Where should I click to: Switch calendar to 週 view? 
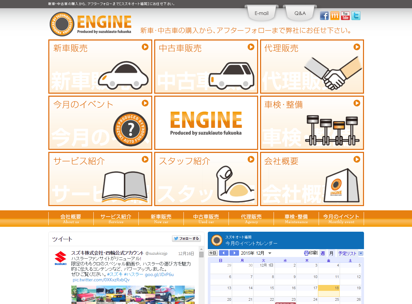(x=323, y=253)
